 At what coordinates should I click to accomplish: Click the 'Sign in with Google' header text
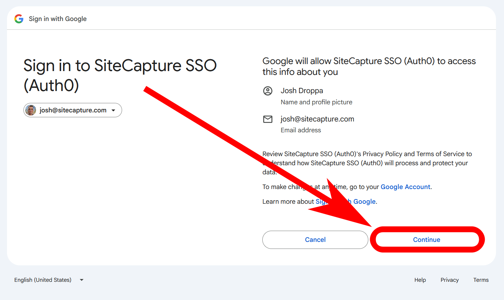click(58, 19)
